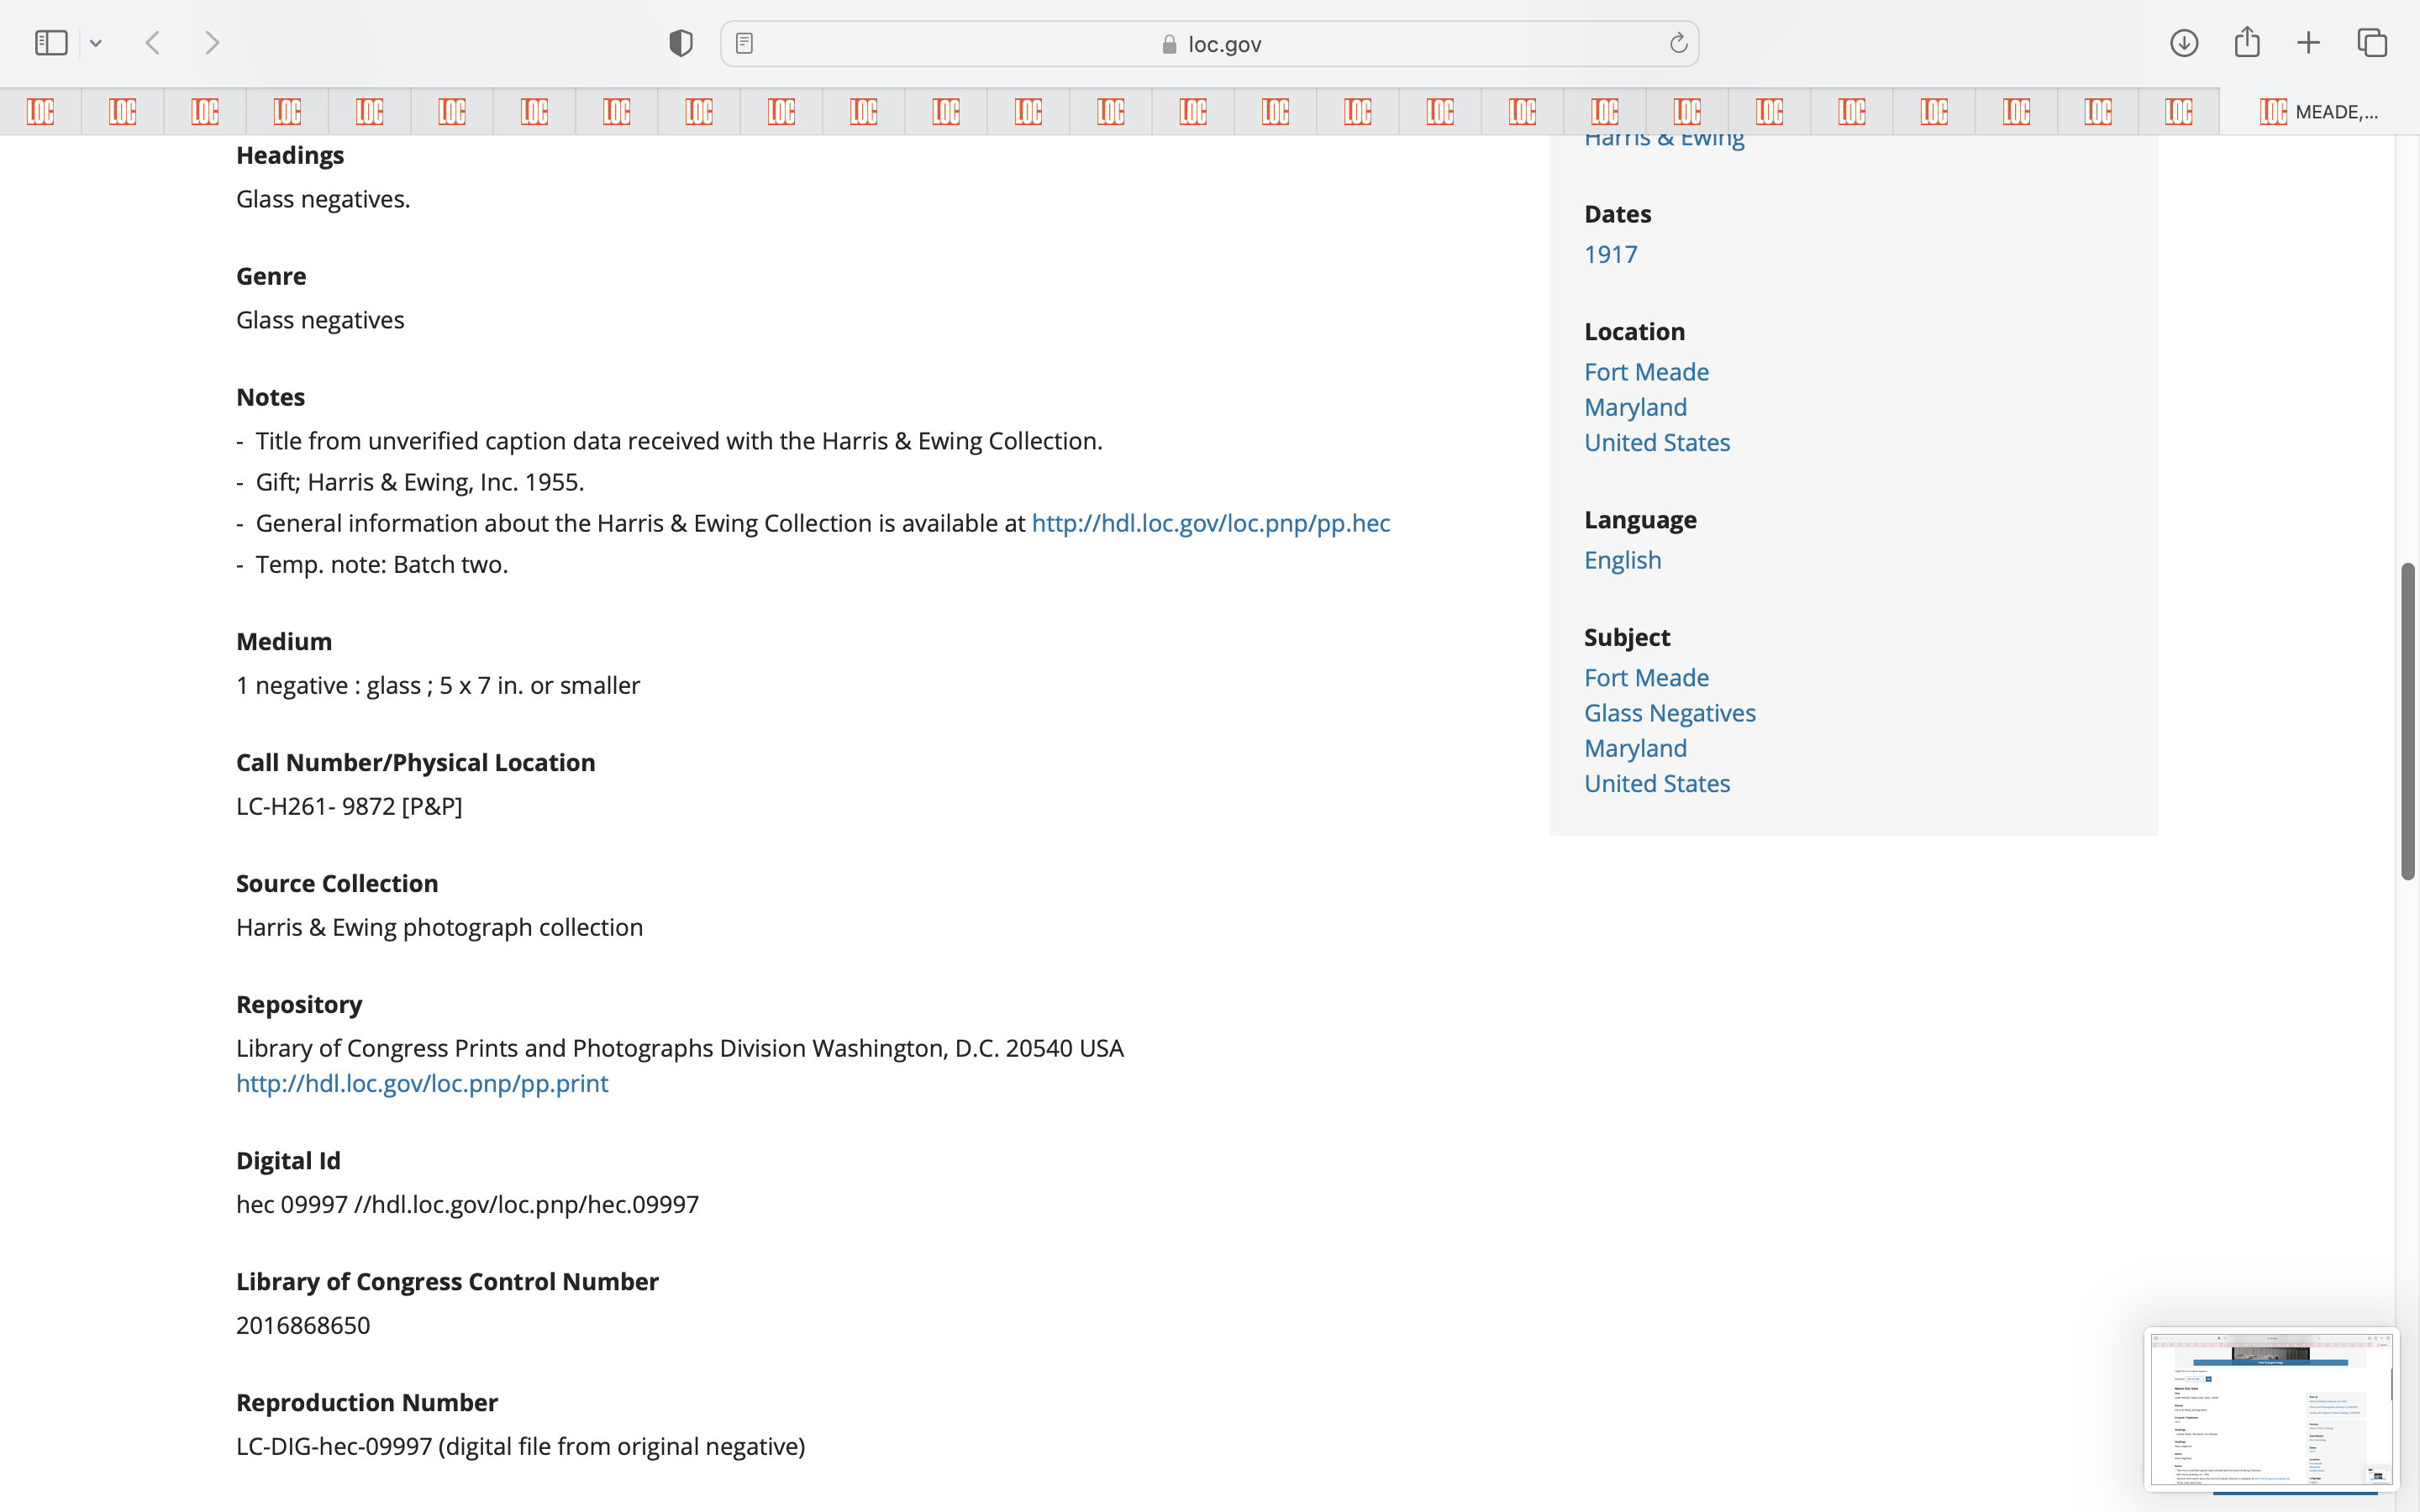Show the Reader view page icon
2420x1512 pixels.
tap(744, 43)
